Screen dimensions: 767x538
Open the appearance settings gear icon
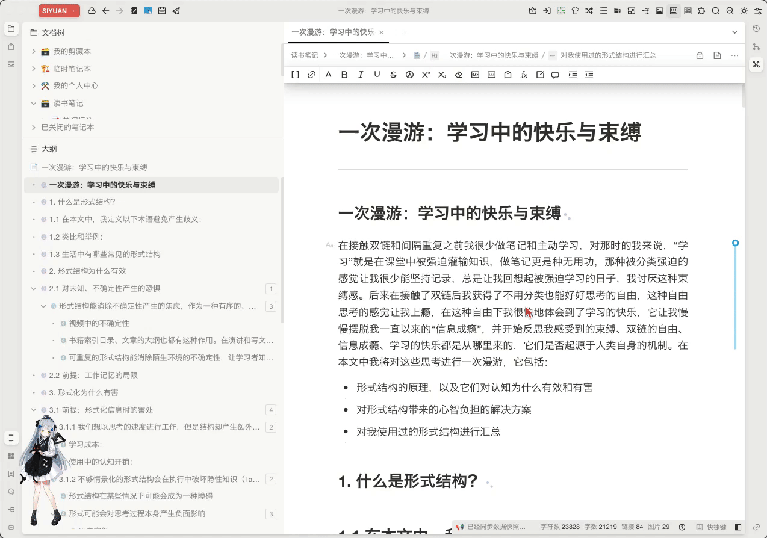(744, 10)
